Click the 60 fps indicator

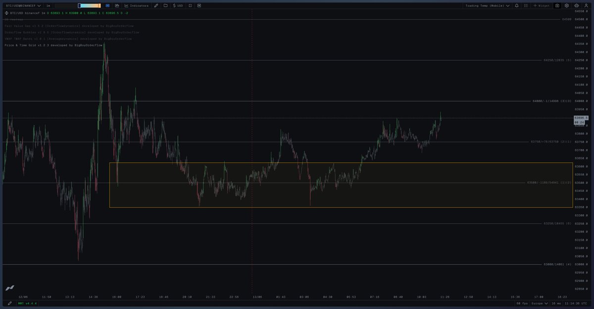[x=522, y=303]
